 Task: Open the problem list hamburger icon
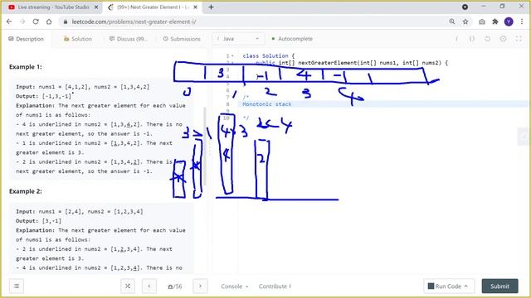[x=17, y=286]
